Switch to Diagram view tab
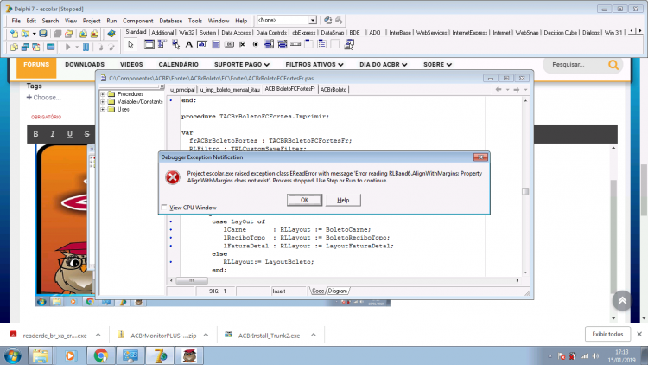648x365 pixels. click(338, 291)
